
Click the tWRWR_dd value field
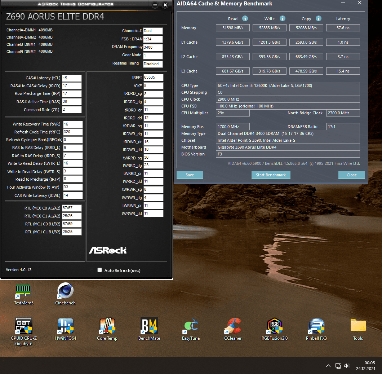coord(153,214)
